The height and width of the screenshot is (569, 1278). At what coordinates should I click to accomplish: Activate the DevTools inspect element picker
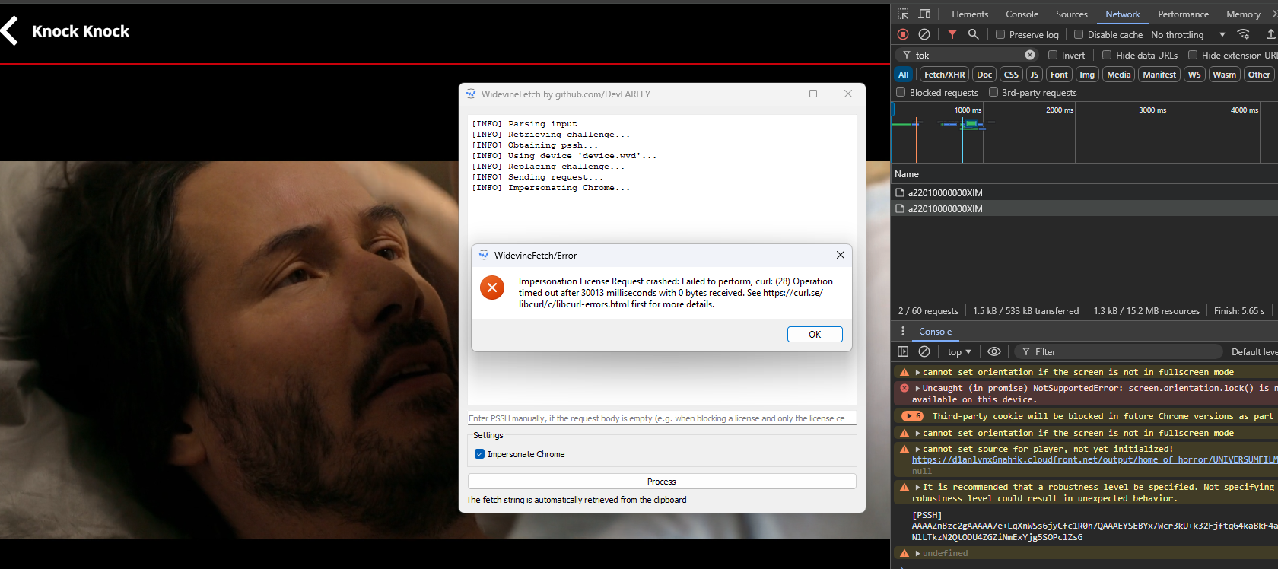point(903,14)
